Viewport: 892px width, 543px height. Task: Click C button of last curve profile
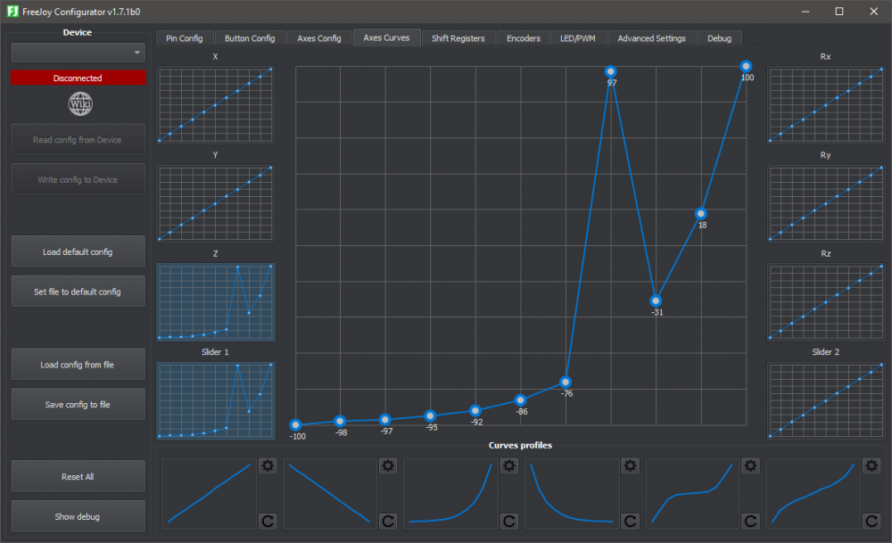(x=871, y=521)
